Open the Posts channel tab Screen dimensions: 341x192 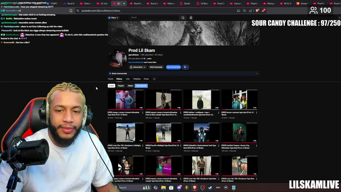[146, 79]
